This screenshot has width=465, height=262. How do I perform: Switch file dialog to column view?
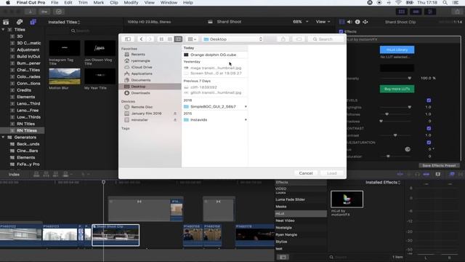(178, 39)
